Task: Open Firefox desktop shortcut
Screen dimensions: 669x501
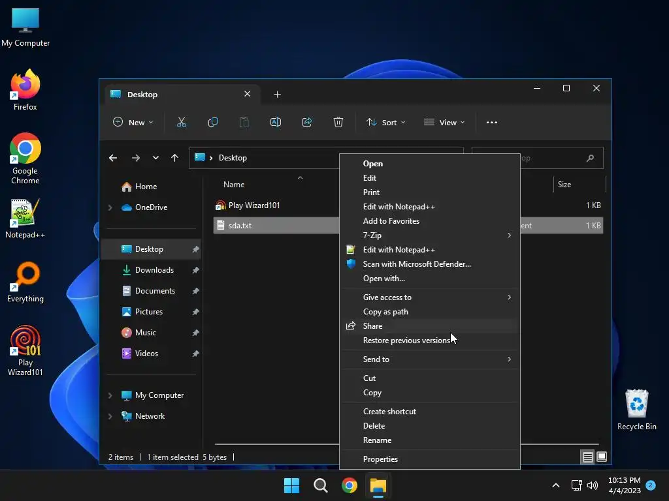Action: coord(25,90)
